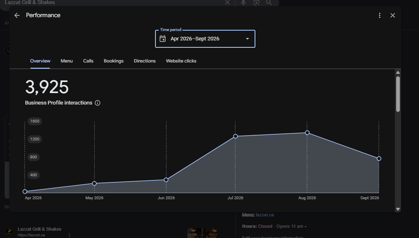
Task: Click the search result food thumbnail
Action: pyautogui.click(x=202, y=233)
